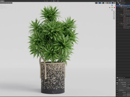
Task: Toggle camera view navigation button
Action: (x=114, y=16)
